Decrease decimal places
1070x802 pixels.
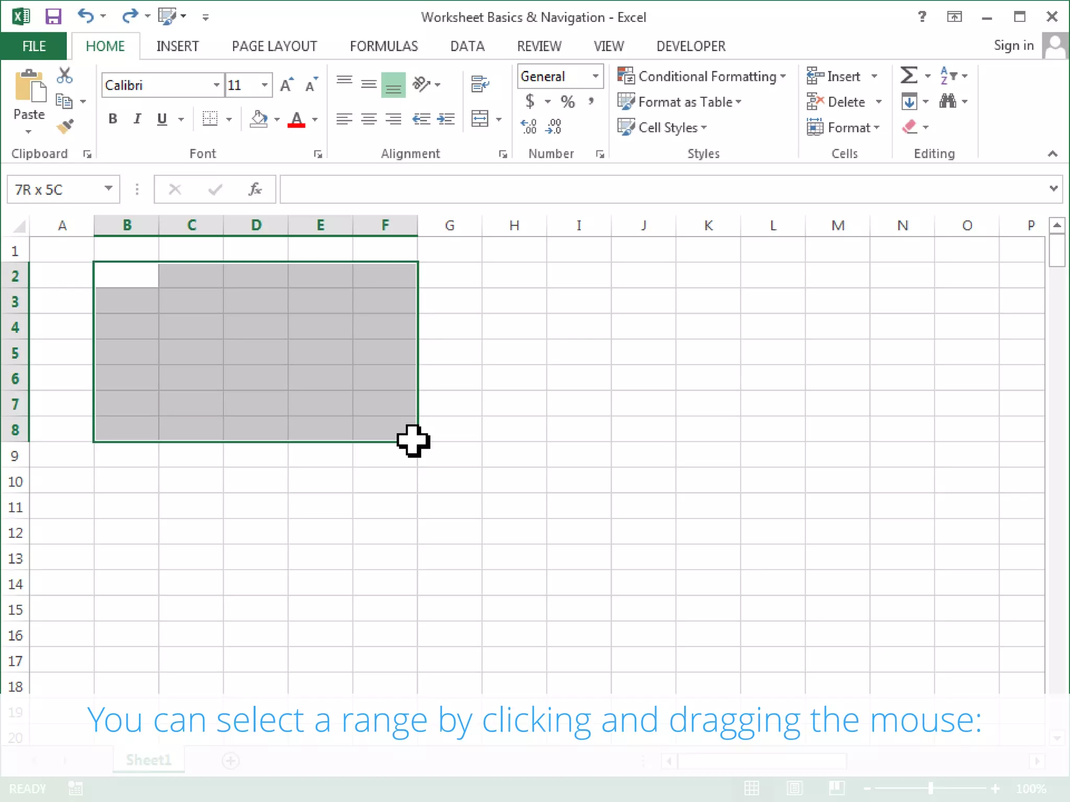(x=553, y=126)
